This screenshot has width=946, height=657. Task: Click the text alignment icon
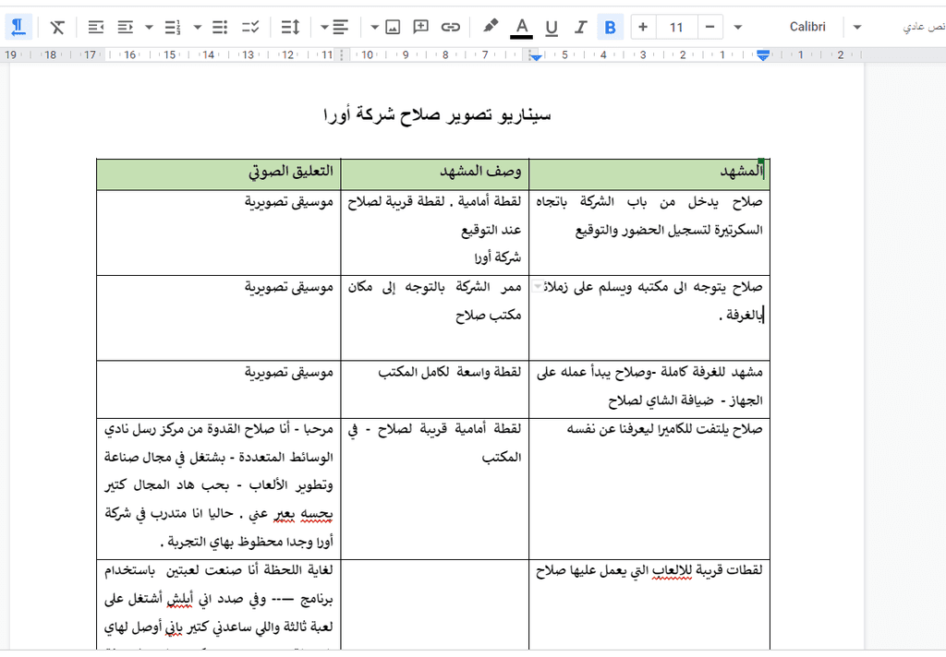click(341, 27)
